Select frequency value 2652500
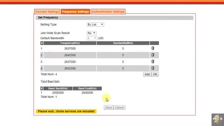224x126 pixels. (70, 69)
